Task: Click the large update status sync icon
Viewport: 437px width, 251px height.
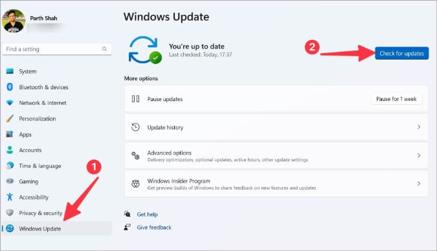Action: [145, 50]
